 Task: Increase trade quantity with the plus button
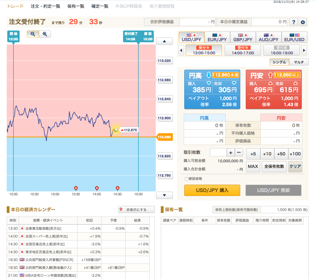pyautogui.click(x=231, y=153)
